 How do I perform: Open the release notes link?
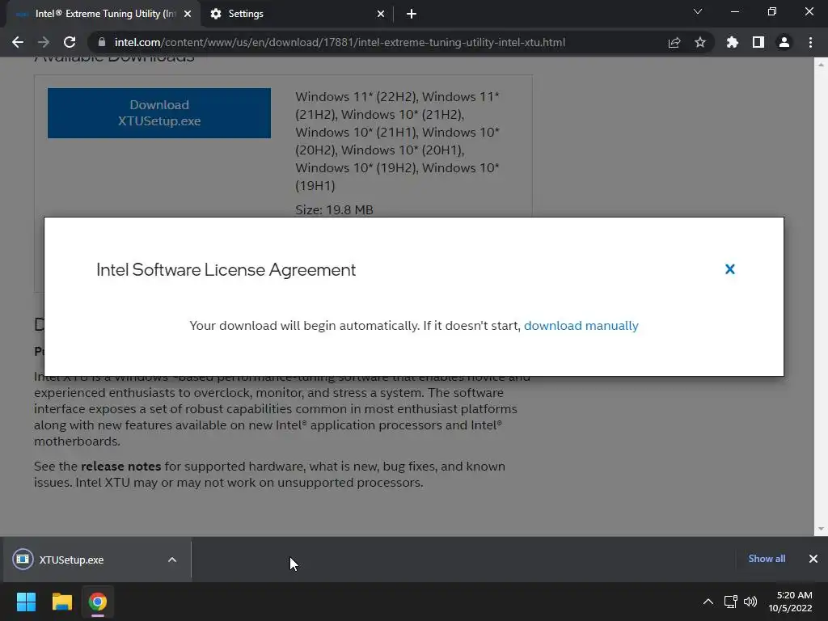coord(120,467)
